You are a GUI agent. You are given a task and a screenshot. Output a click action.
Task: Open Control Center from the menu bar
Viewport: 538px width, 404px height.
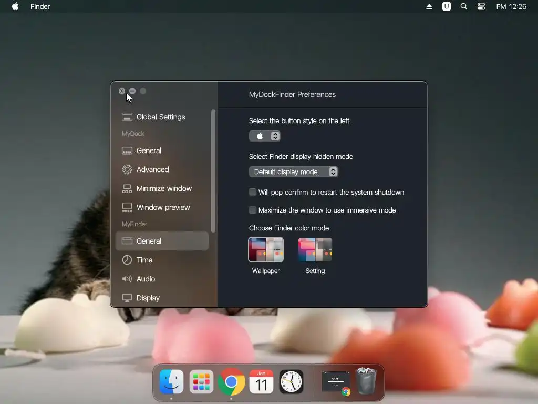point(481,6)
